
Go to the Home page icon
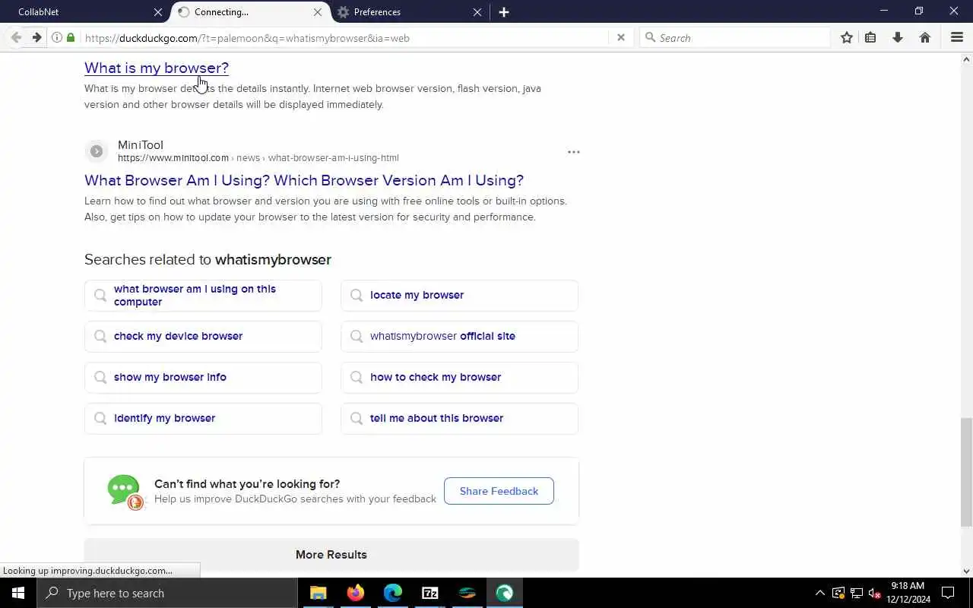pyautogui.click(x=925, y=37)
